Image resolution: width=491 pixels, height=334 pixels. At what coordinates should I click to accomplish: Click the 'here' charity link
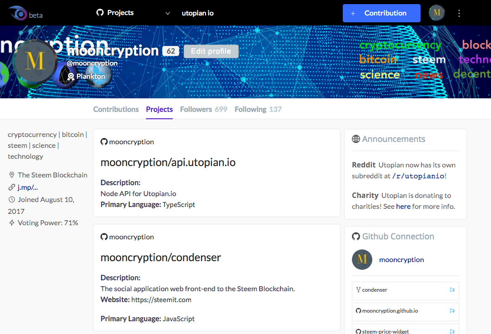point(403,207)
